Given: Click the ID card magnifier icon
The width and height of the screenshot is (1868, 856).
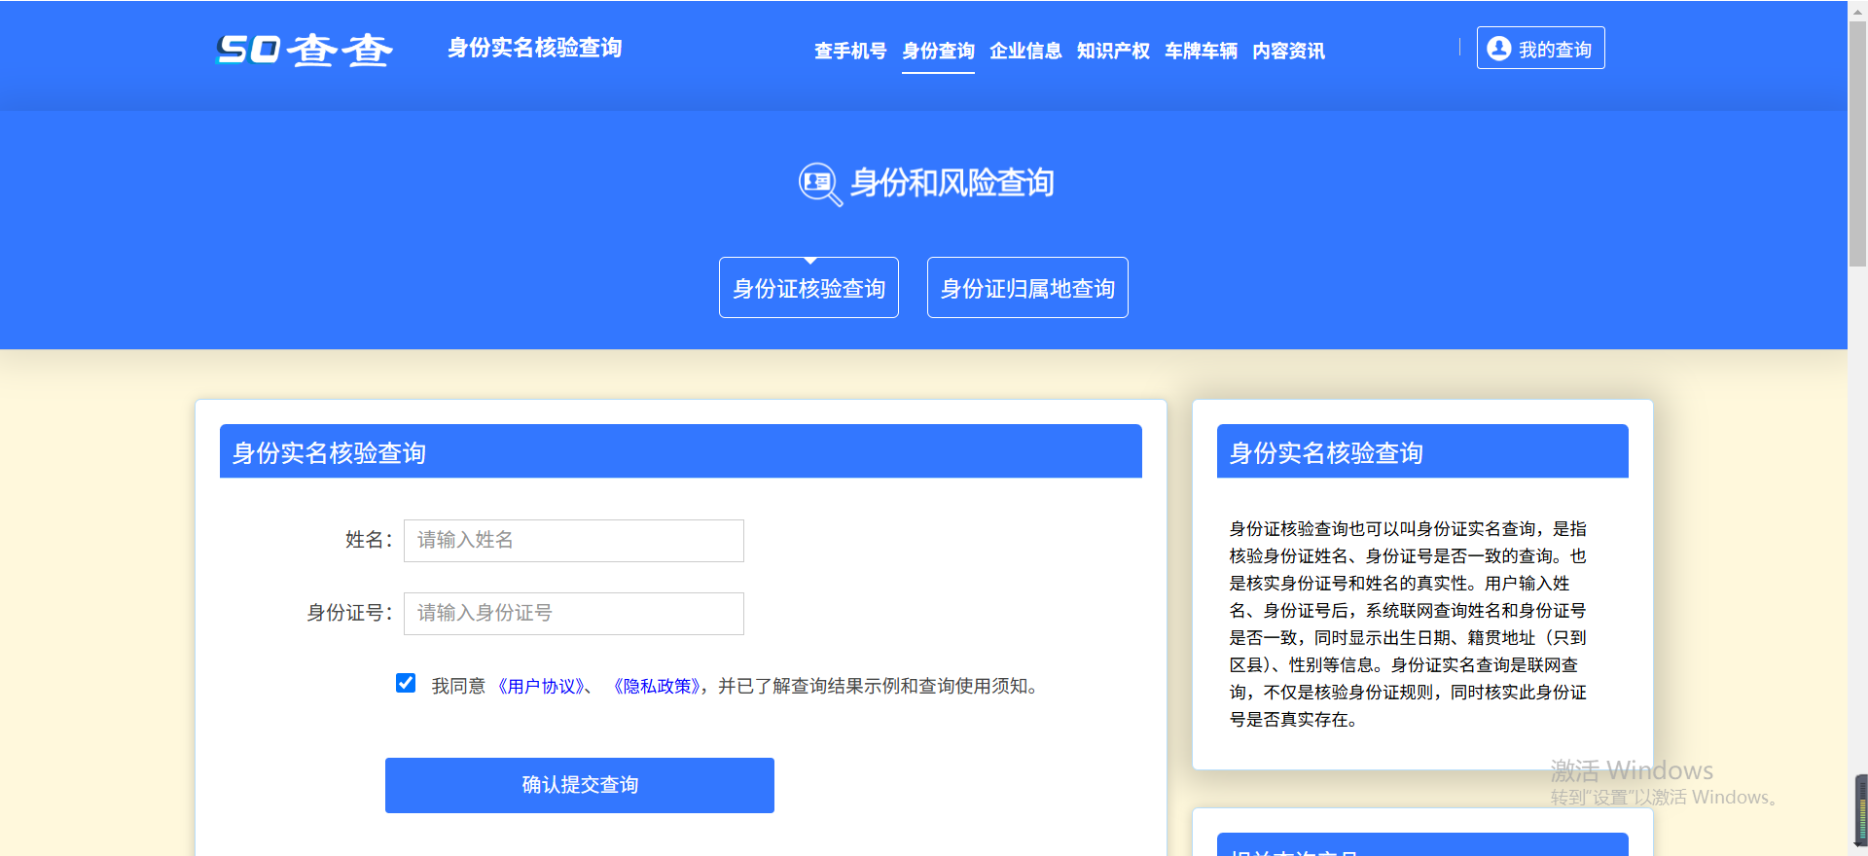Looking at the screenshot, I should point(819,184).
